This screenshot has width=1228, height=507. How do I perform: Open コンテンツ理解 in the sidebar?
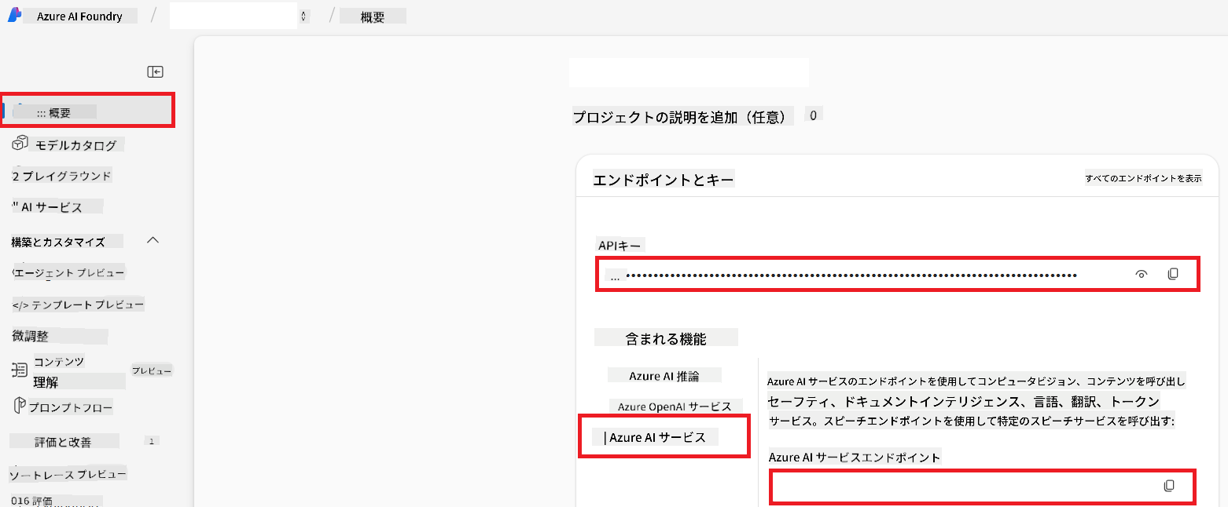[59, 371]
